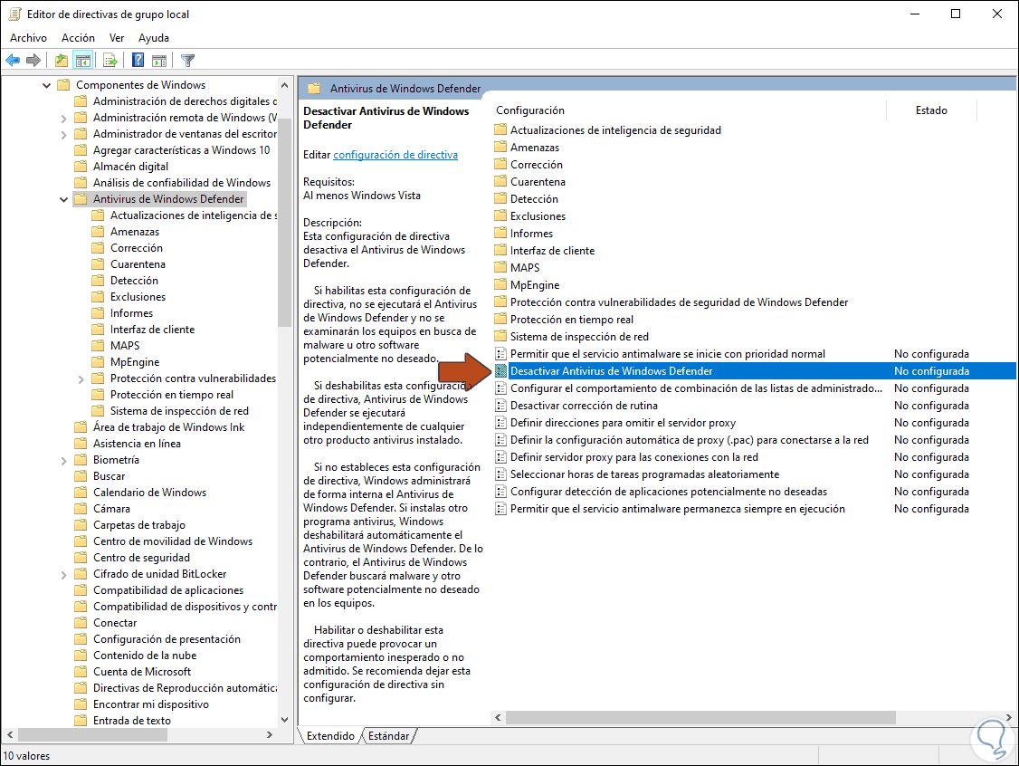
Task: Click tree pane scroll up arrow
Action: pos(284,85)
